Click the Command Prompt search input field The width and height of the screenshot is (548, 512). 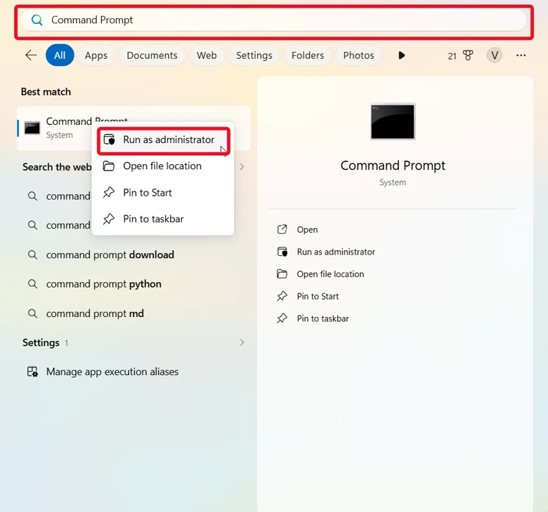click(274, 20)
